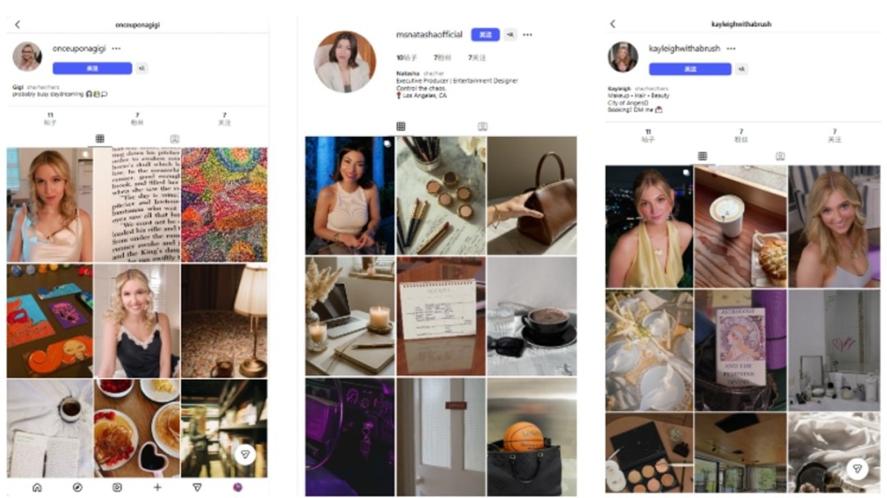Switch to tagged photos tab on msnatashaofficial
This screenshot has height=498, width=887.
483,127
